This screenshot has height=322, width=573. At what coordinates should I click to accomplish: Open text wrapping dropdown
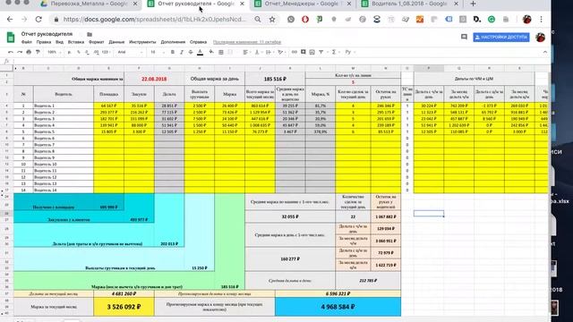pos(269,52)
